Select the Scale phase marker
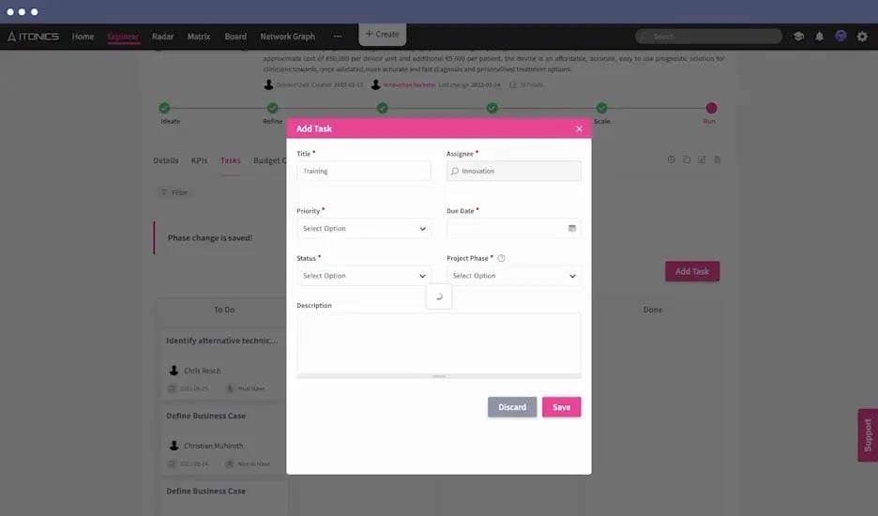 [x=601, y=108]
